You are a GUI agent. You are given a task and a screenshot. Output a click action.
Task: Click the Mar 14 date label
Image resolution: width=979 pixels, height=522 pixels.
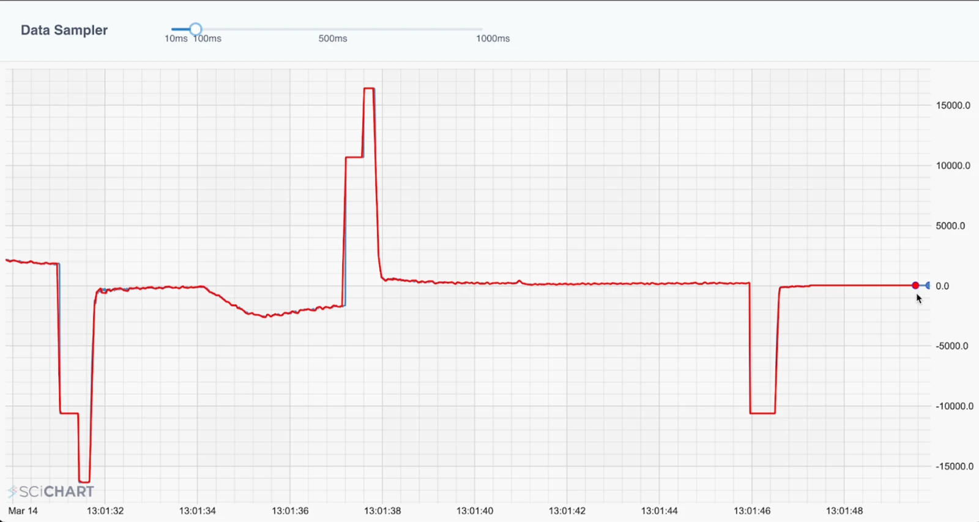(23, 510)
